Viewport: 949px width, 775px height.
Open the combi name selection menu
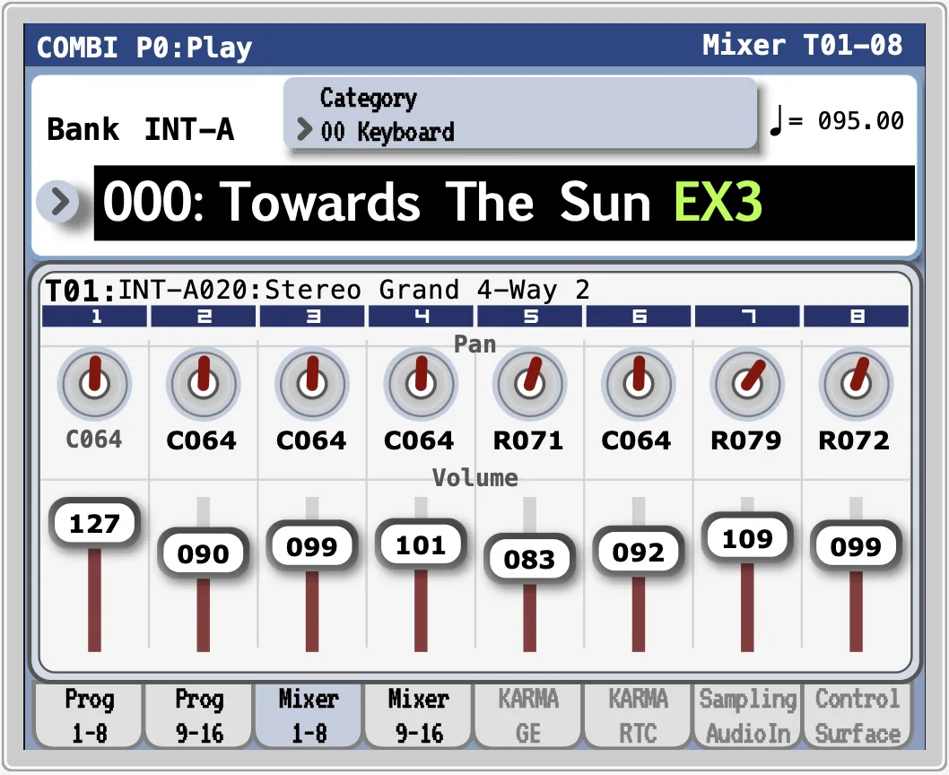point(59,202)
